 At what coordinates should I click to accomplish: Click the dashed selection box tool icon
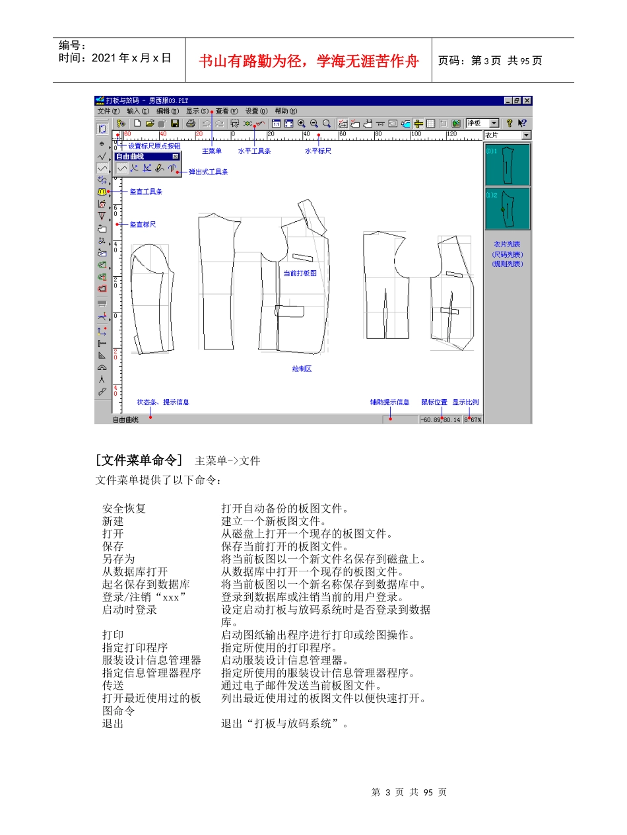(235, 124)
